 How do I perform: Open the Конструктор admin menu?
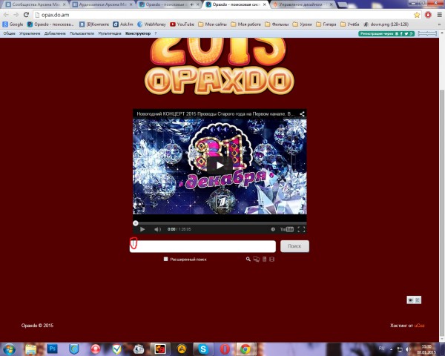tap(138, 33)
